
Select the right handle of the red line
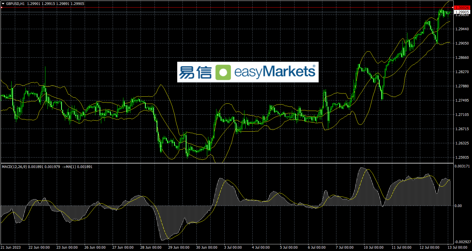click(x=453, y=8)
